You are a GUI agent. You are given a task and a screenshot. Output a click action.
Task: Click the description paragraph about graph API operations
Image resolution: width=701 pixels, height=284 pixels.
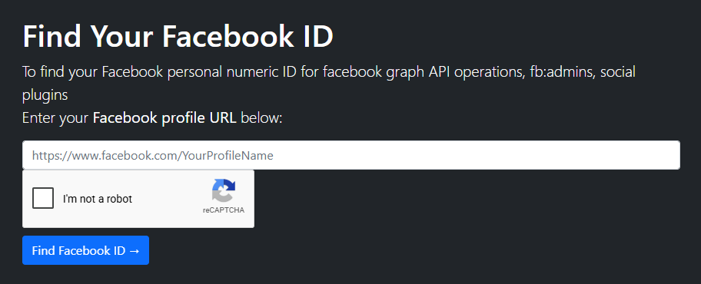click(x=329, y=83)
